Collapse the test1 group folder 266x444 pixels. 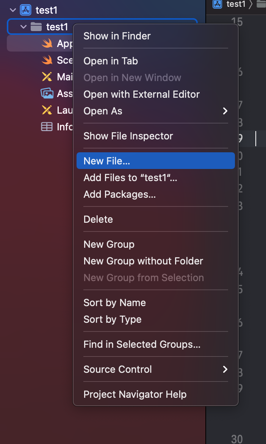tap(23, 27)
